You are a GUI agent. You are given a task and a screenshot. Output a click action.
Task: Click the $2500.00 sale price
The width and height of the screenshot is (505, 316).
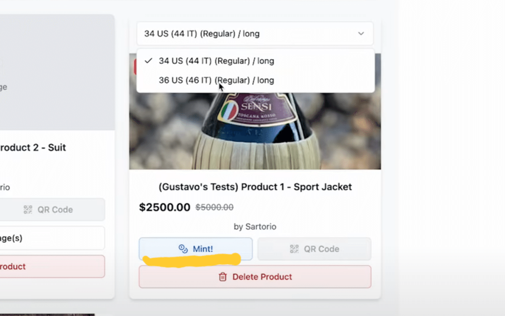tap(165, 207)
